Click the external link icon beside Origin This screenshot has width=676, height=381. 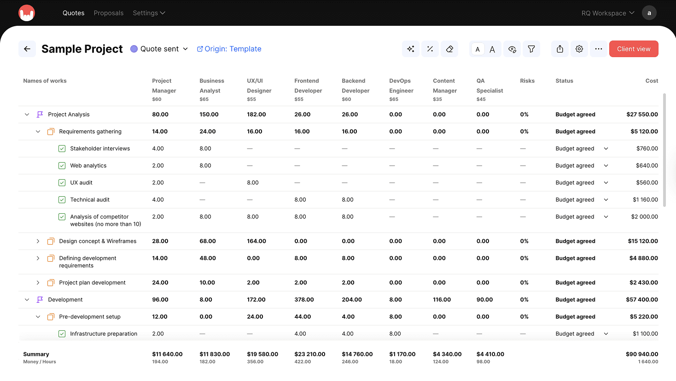click(200, 49)
